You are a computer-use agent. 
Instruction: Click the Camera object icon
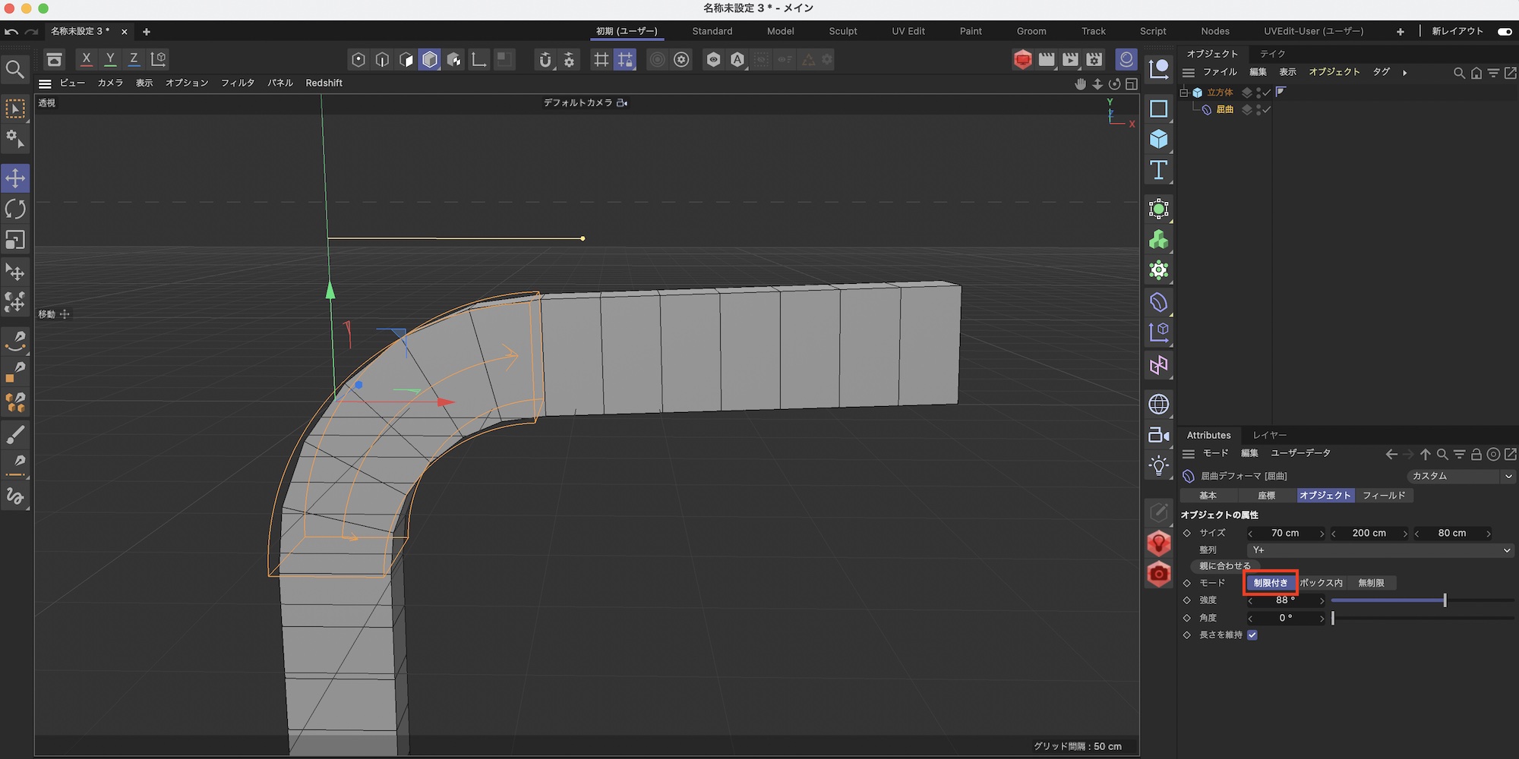[1158, 435]
